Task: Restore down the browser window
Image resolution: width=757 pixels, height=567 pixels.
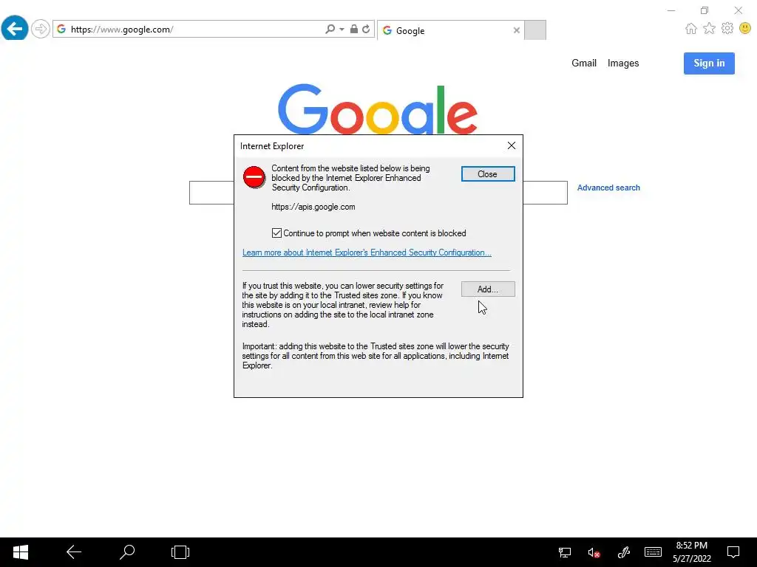Action: point(705,10)
